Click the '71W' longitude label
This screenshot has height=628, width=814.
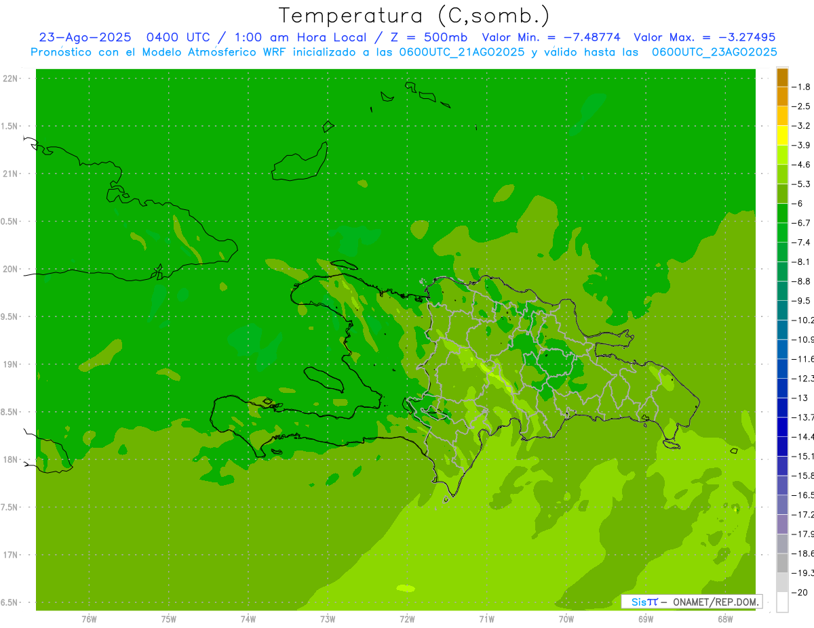click(486, 619)
